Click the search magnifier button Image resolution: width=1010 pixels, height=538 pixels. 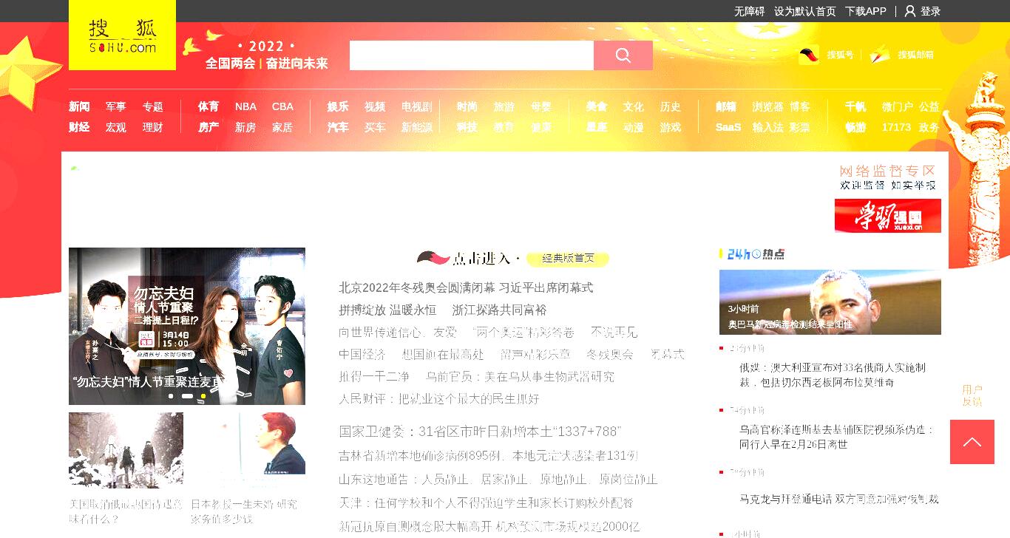pyautogui.click(x=623, y=55)
